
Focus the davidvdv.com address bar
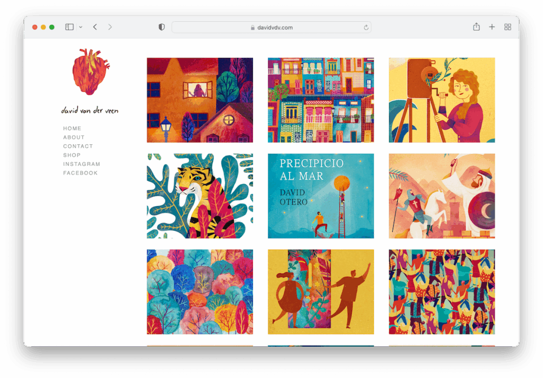(x=271, y=28)
